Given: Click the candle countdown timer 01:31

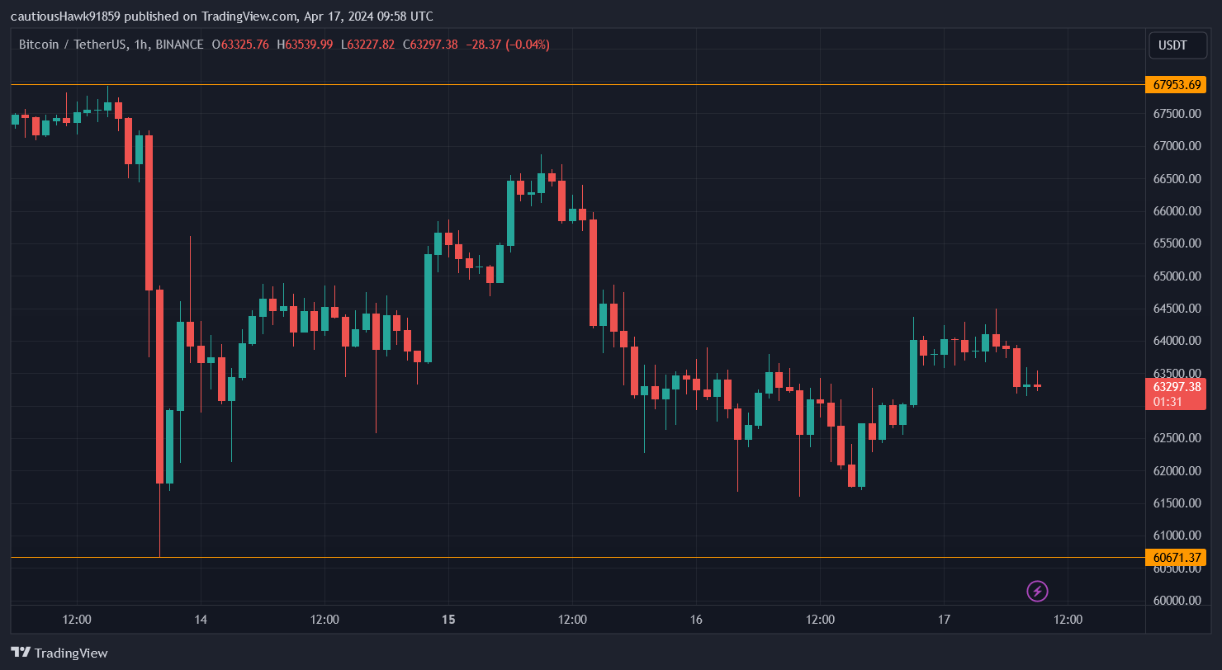Looking at the screenshot, I should [1166, 401].
